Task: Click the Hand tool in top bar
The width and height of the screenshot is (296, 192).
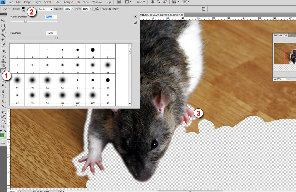Action: click(152, 2)
